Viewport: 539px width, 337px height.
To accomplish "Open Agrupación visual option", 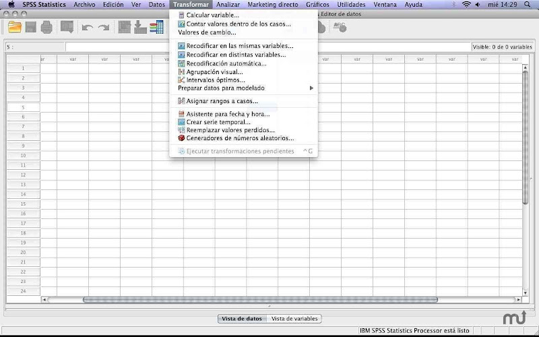I will [244, 72].
